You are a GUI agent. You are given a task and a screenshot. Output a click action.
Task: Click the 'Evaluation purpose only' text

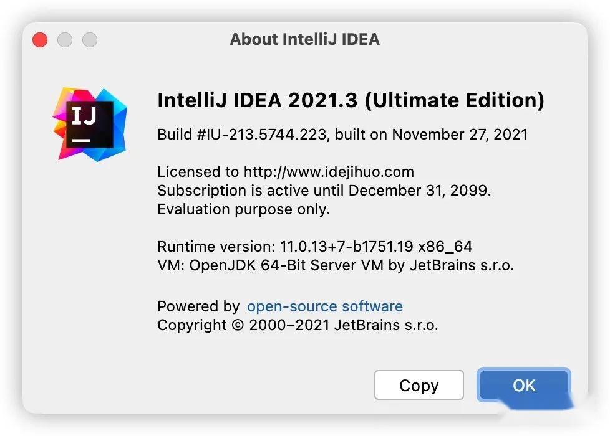[243, 209]
